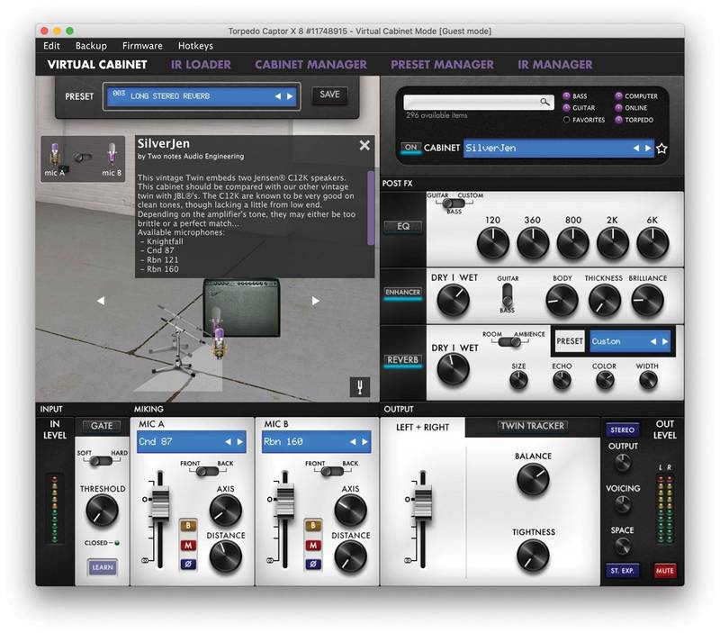The image size is (720, 633).
Task: Select the mic B microphone icon
Action: (112, 154)
